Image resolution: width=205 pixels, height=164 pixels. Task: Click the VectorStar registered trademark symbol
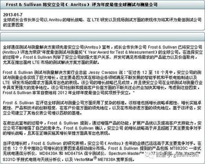95,158
